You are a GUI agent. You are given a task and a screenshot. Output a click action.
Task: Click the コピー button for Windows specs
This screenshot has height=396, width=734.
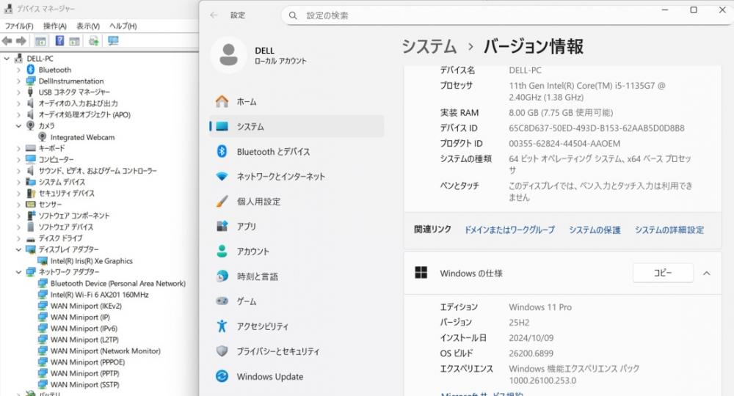(662, 273)
